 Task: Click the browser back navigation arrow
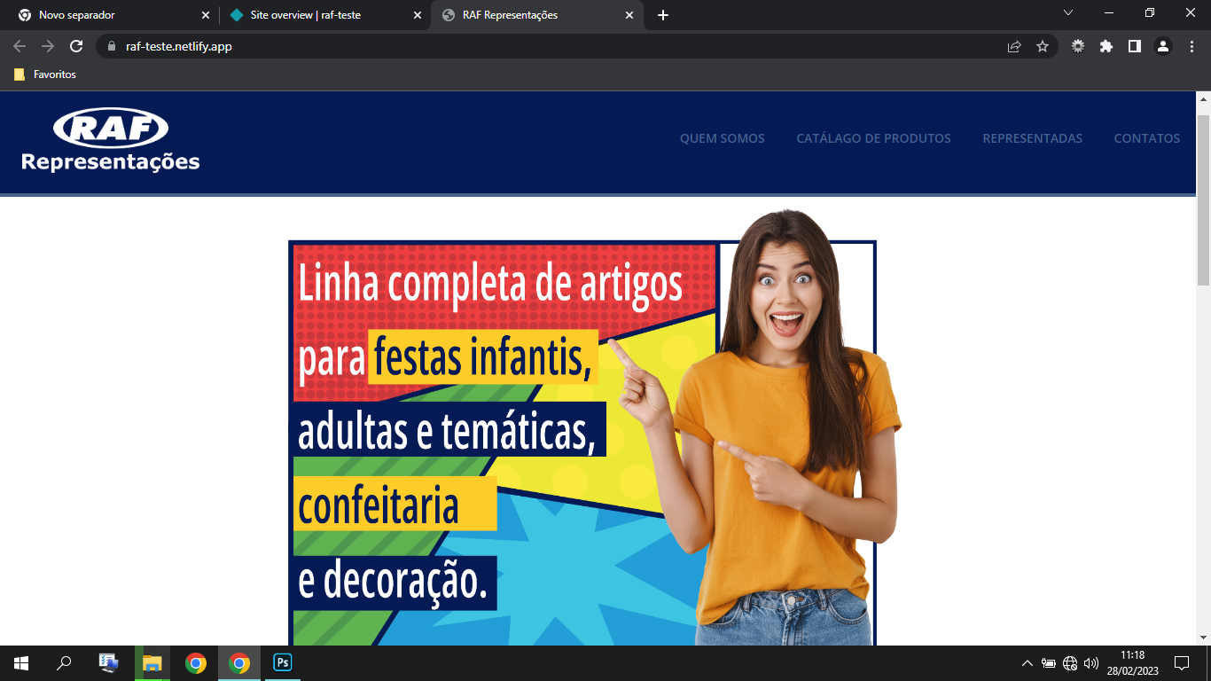tap(19, 46)
